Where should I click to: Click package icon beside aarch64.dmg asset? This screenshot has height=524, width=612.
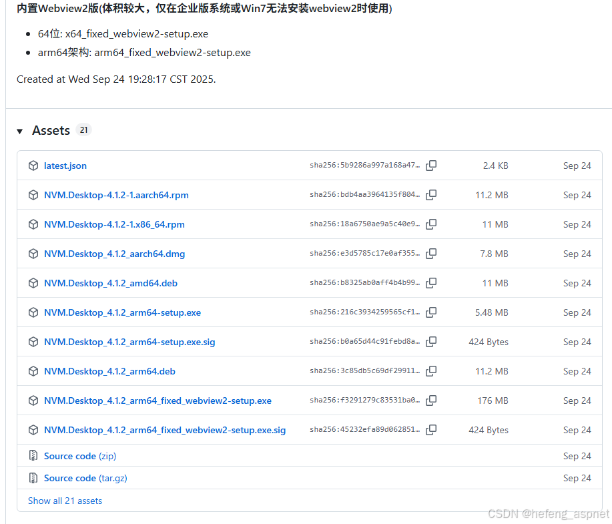33,254
